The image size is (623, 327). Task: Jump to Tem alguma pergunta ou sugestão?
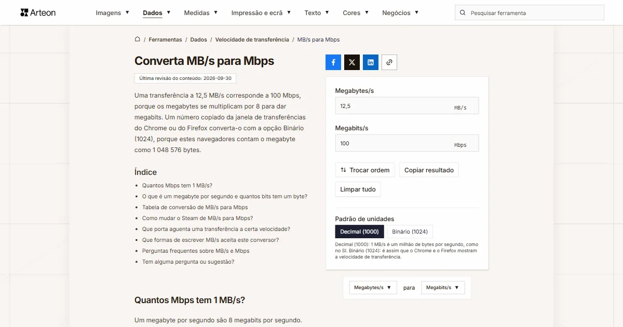(188, 262)
